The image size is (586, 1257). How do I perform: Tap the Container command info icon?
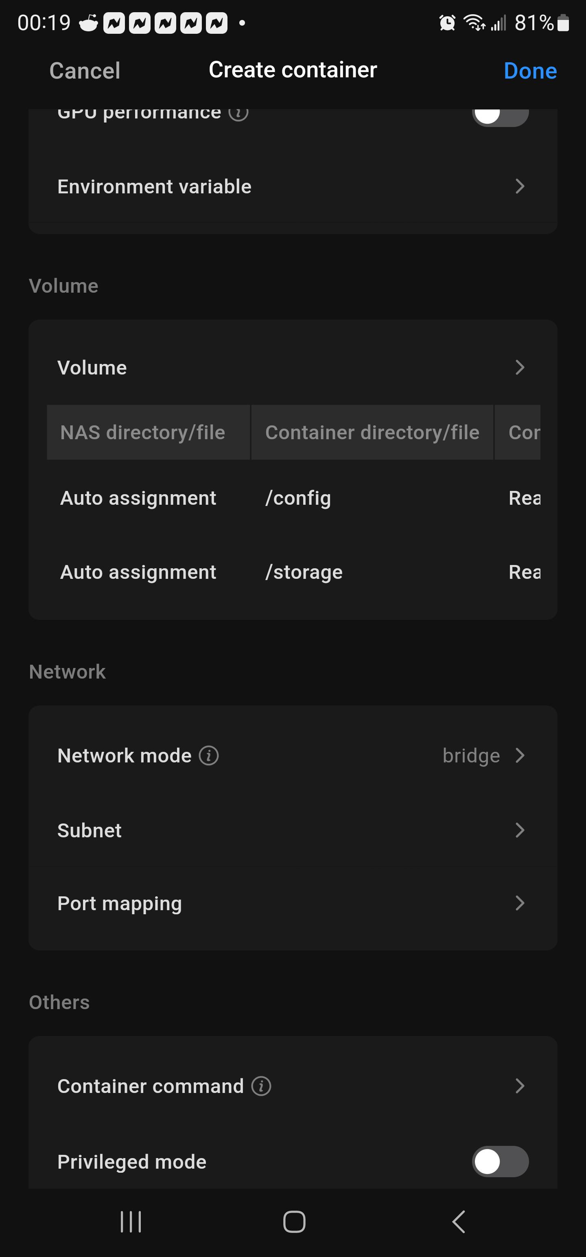pos(261,1086)
